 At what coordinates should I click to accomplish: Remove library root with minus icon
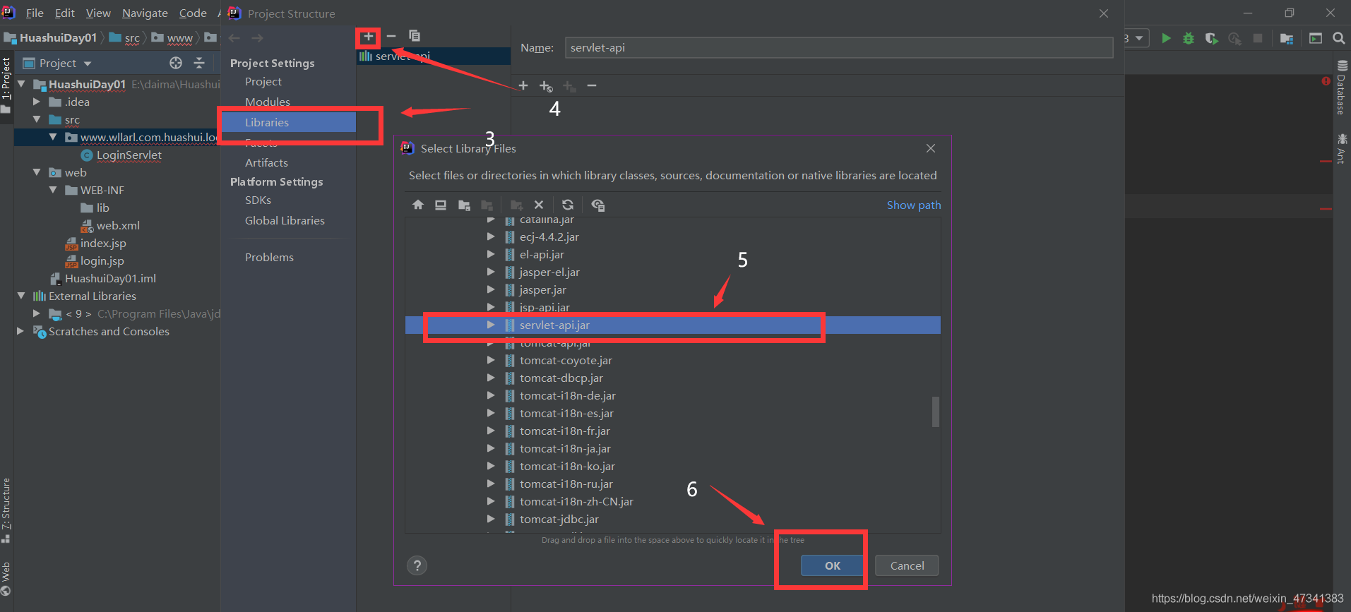(592, 85)
